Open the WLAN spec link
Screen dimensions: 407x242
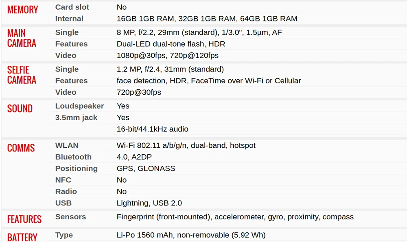[67, 145]
